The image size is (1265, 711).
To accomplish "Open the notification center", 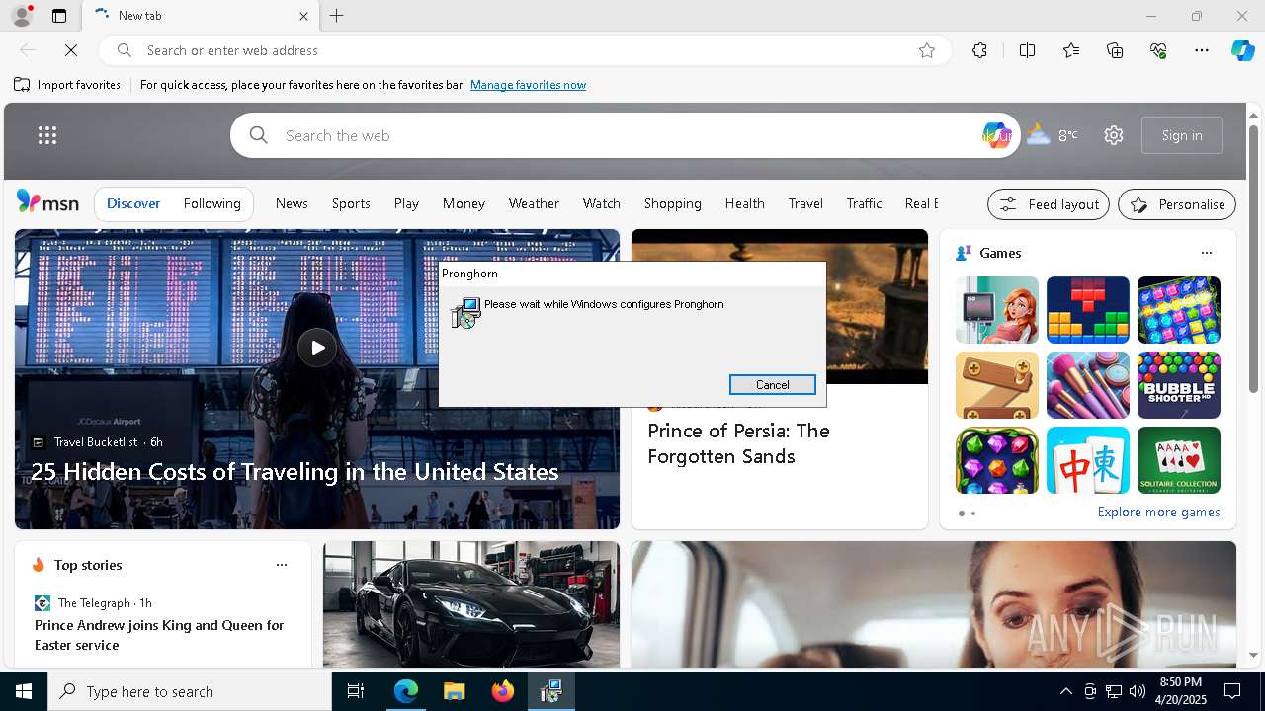I will point(1232,691).
